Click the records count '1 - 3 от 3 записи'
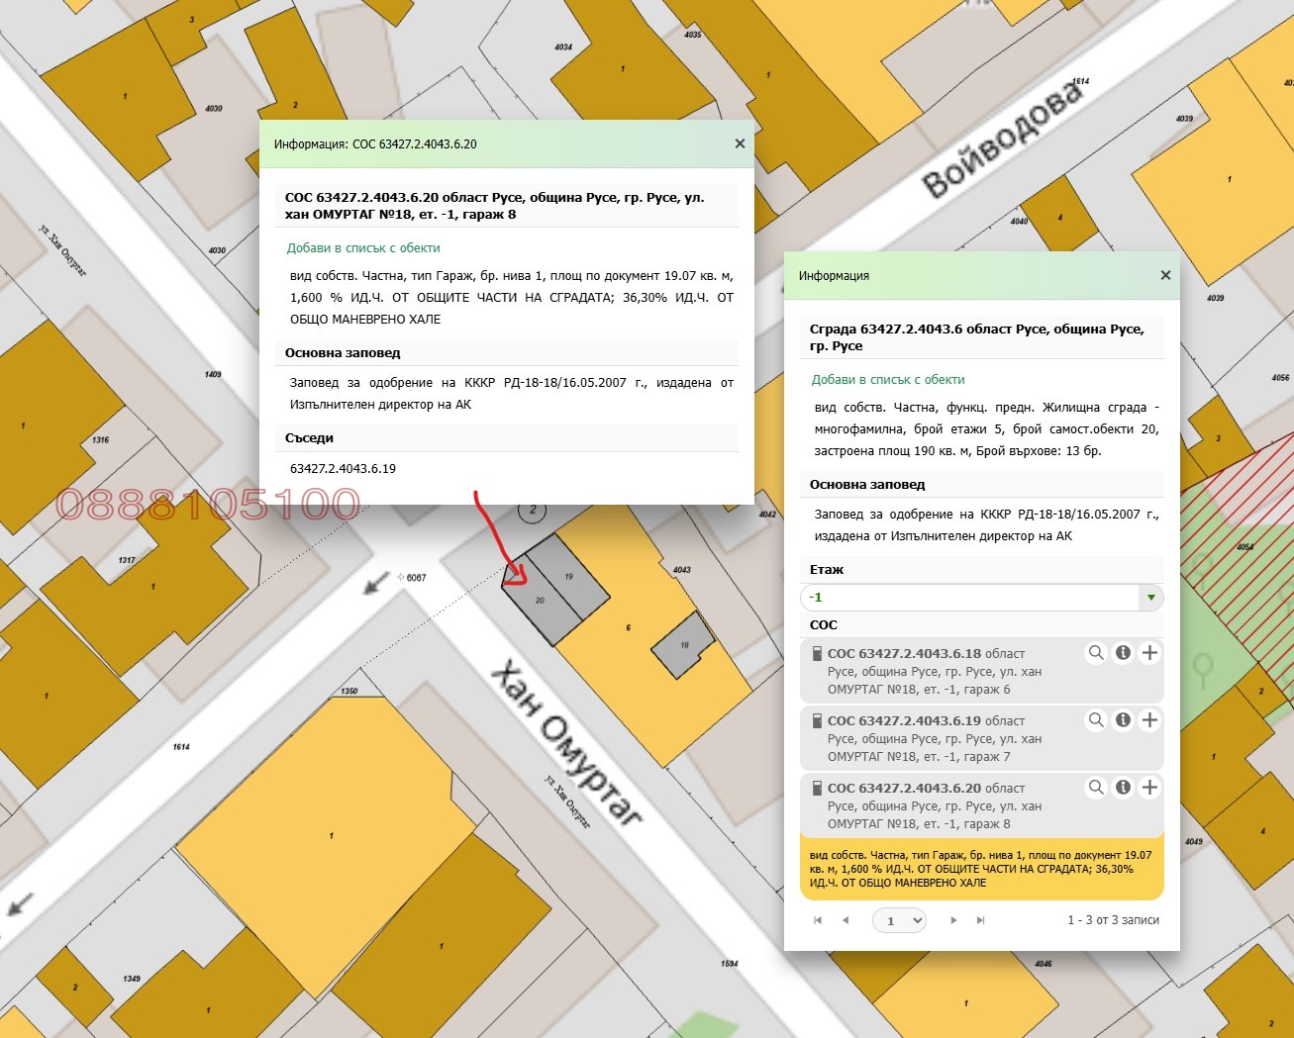The height and width of the screenshot is (1038, 1294). tap(1113, 920)
